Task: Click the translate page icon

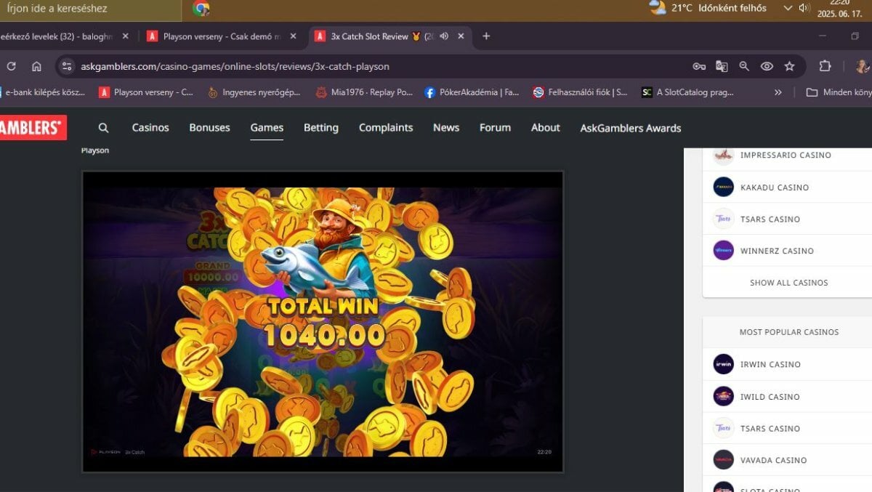Action: click(x=722, y=66)
